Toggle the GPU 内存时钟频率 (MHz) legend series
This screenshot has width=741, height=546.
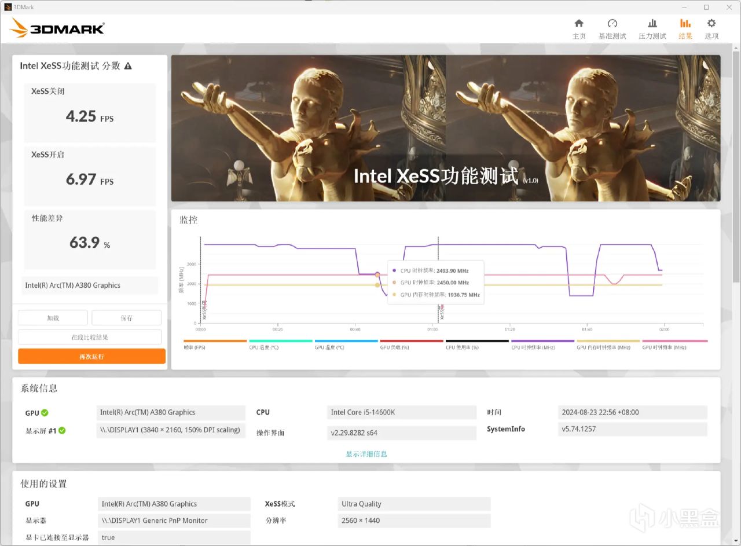click(x=608, y=345)
